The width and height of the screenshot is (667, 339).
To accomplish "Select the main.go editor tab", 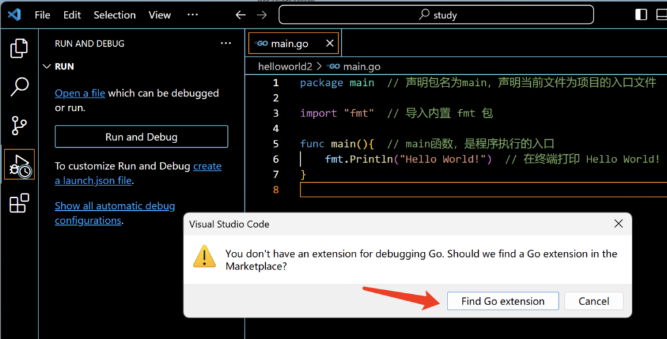I will (294, 44).
